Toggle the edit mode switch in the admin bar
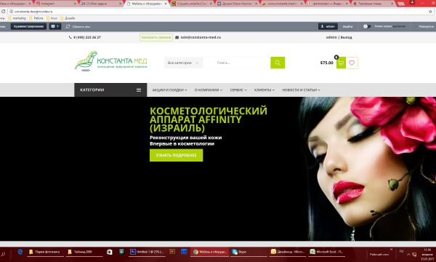This screenshot has height=262, width=436. click(x=367, y=26)
